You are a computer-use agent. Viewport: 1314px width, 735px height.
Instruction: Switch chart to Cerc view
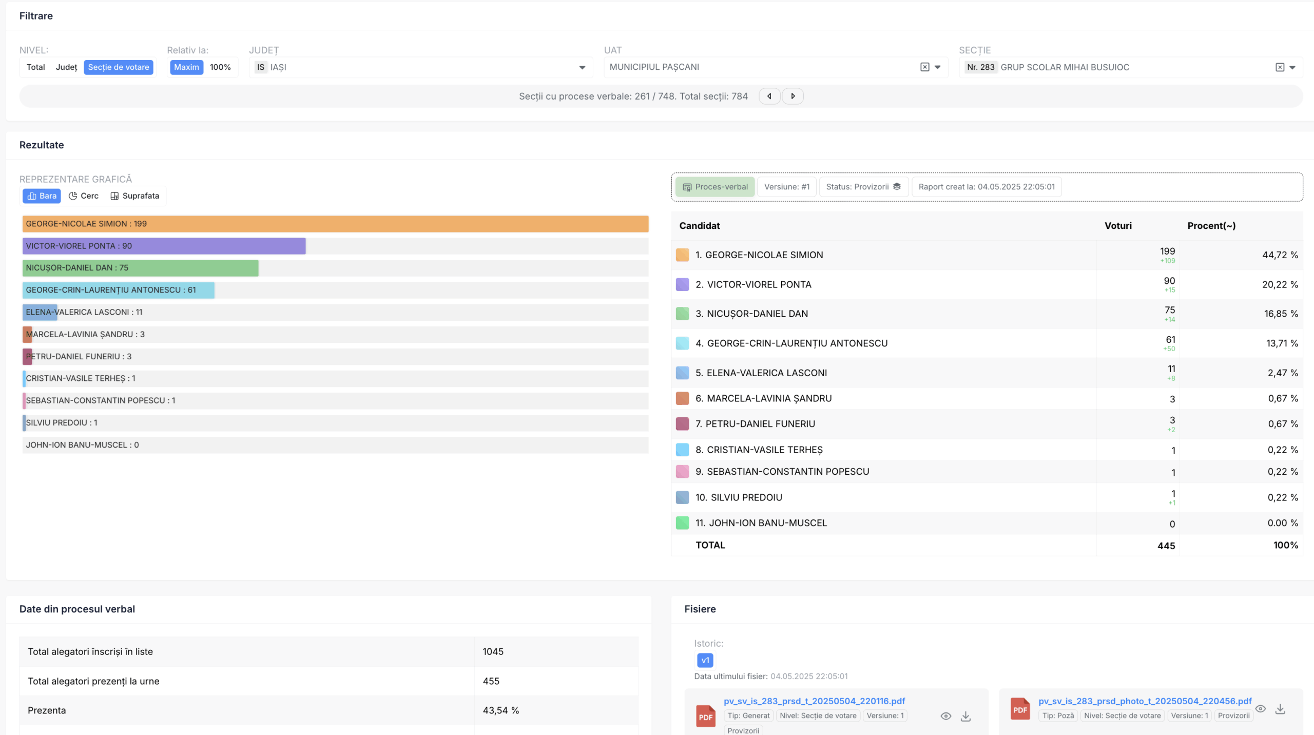(84, 196)
